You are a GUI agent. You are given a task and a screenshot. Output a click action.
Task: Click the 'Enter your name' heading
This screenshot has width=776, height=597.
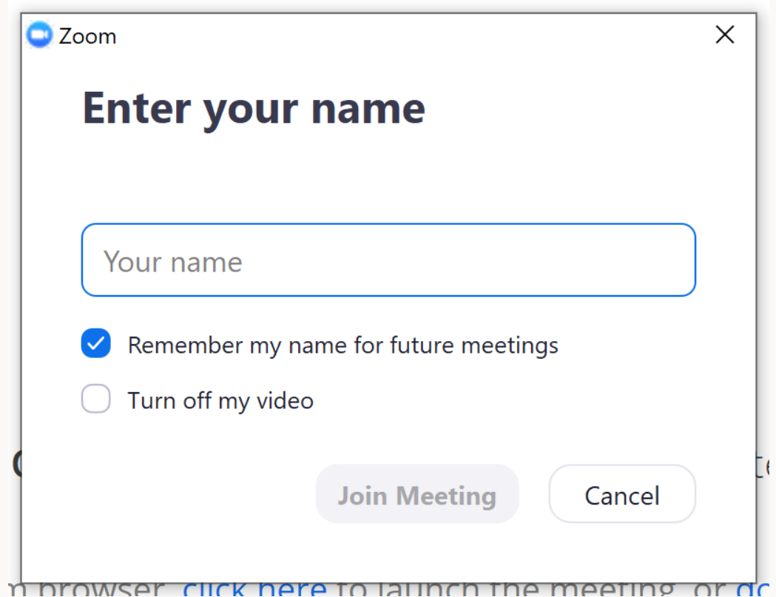[x=254, y=109]
